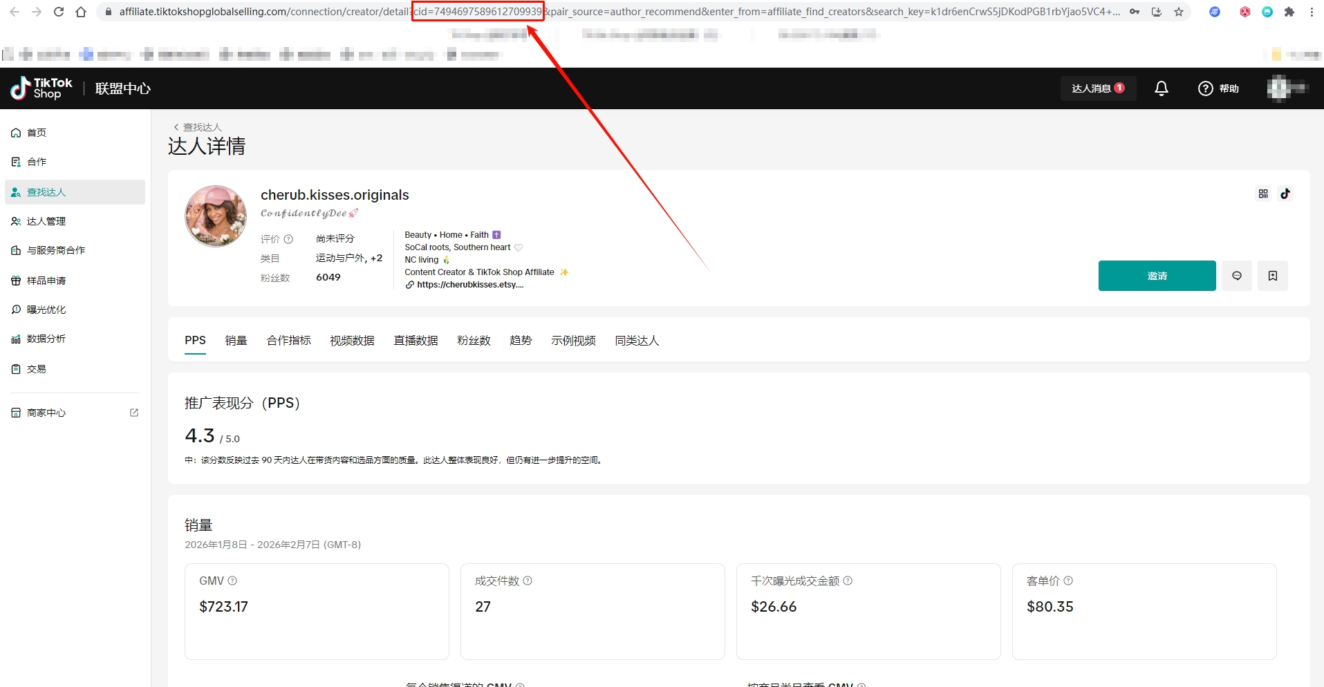Click the QR code icon on creator card
The image size is (1324, 687).
[x=1263, y=194]
